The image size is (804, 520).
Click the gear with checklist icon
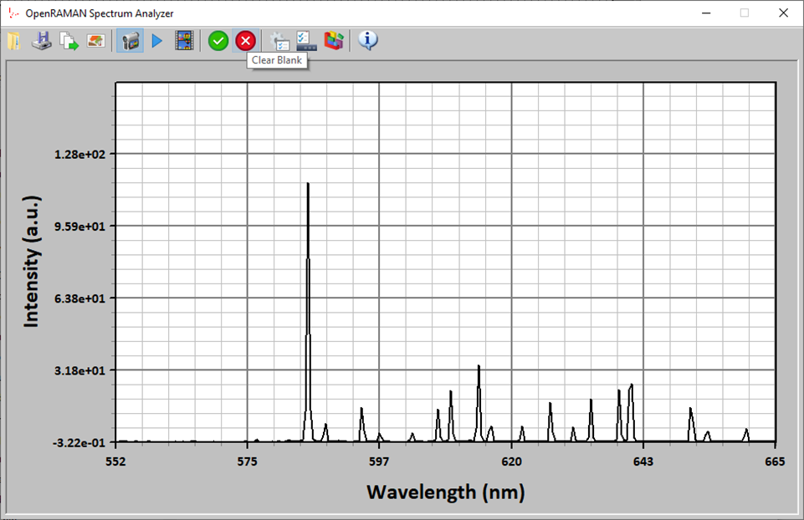click(280, 41)
